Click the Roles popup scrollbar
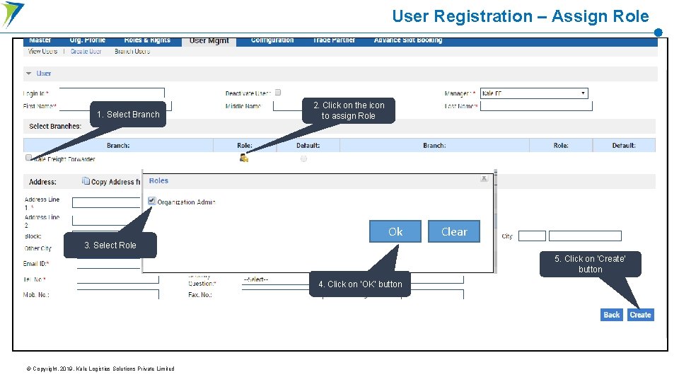 [x=495, y=221]
